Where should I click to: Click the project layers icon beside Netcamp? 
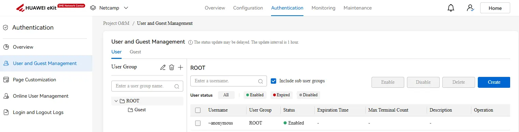[93, 8]
